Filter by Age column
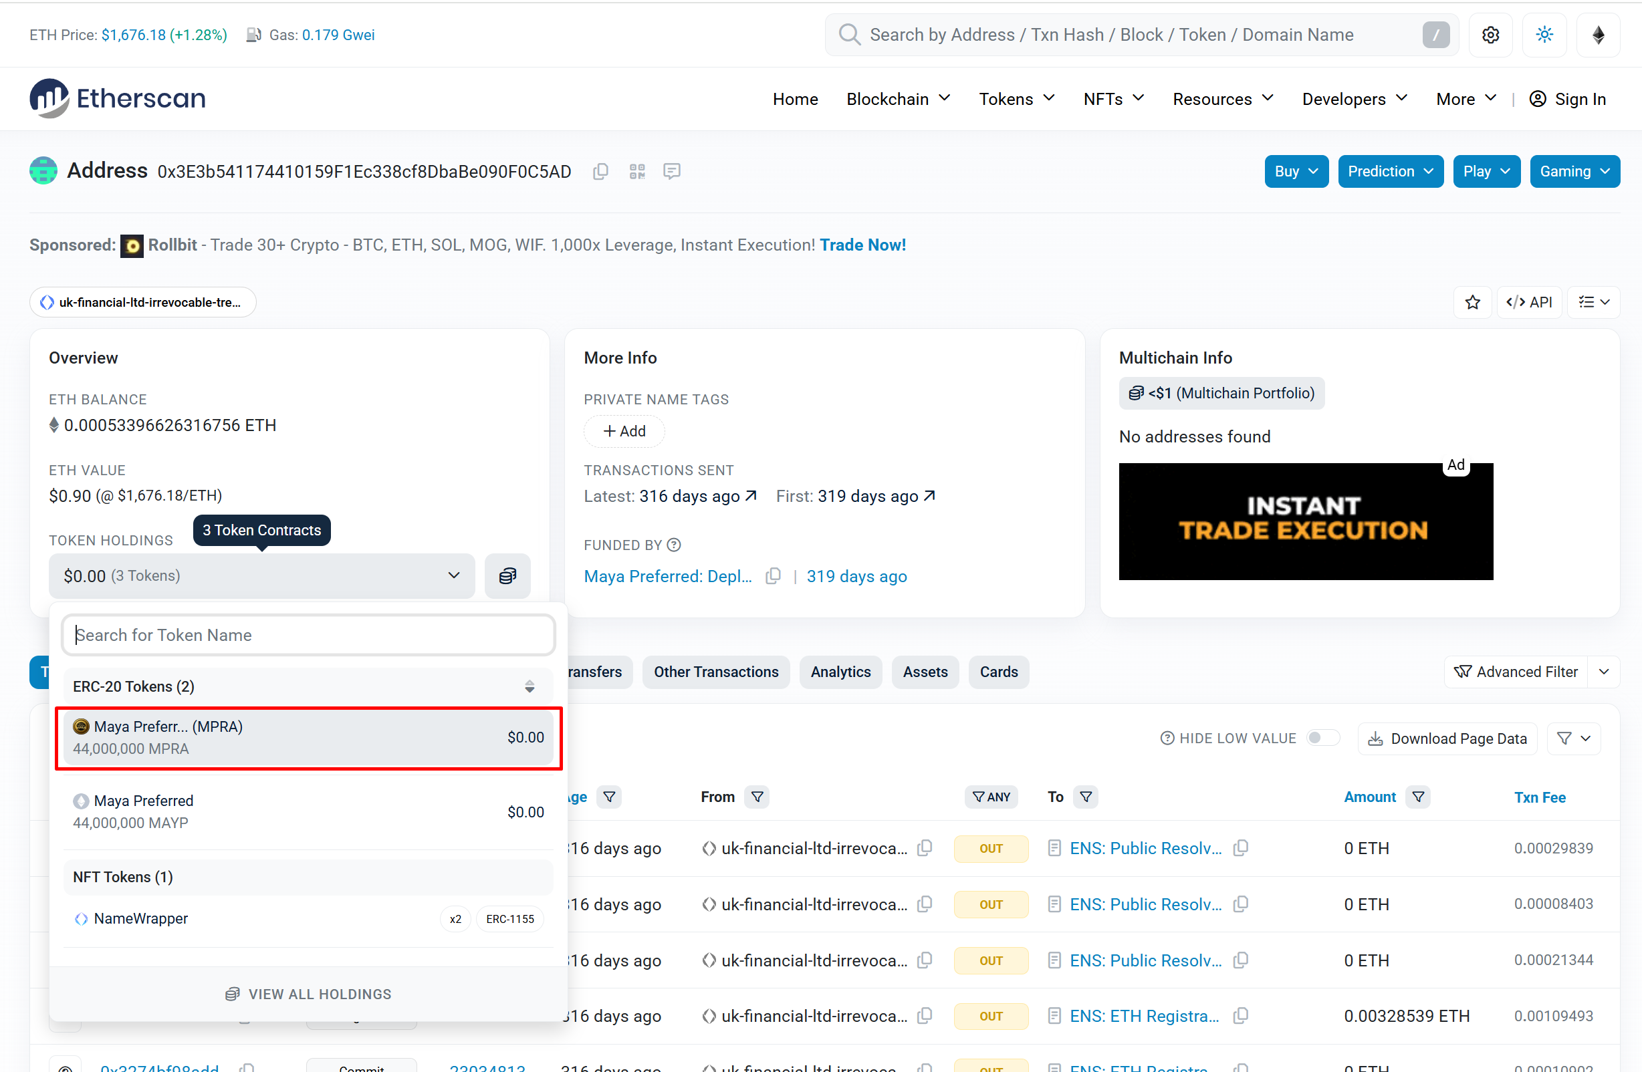The image size is (1642, 1072). (609, 797)
